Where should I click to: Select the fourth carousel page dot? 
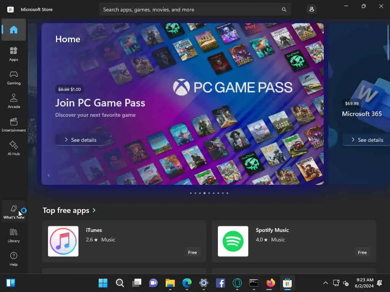click(205, 193)
